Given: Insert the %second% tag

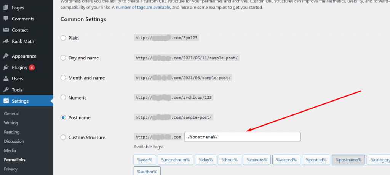Looking at the screenshot, I should 286,159.
